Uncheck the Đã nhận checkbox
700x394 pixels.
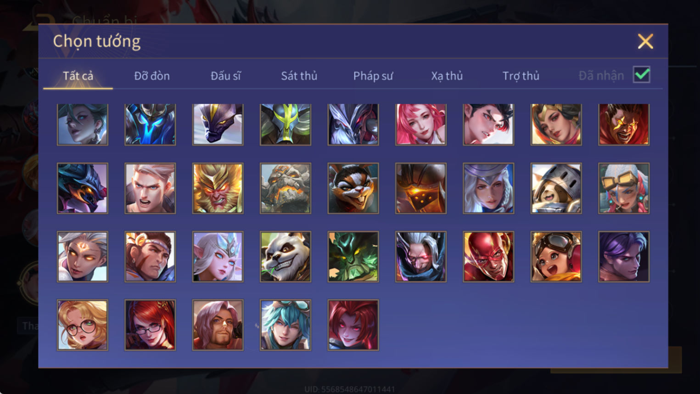coord(641,74)
